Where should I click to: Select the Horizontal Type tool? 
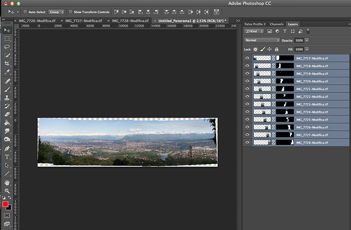pyautogui.click(x=7, y=157)
